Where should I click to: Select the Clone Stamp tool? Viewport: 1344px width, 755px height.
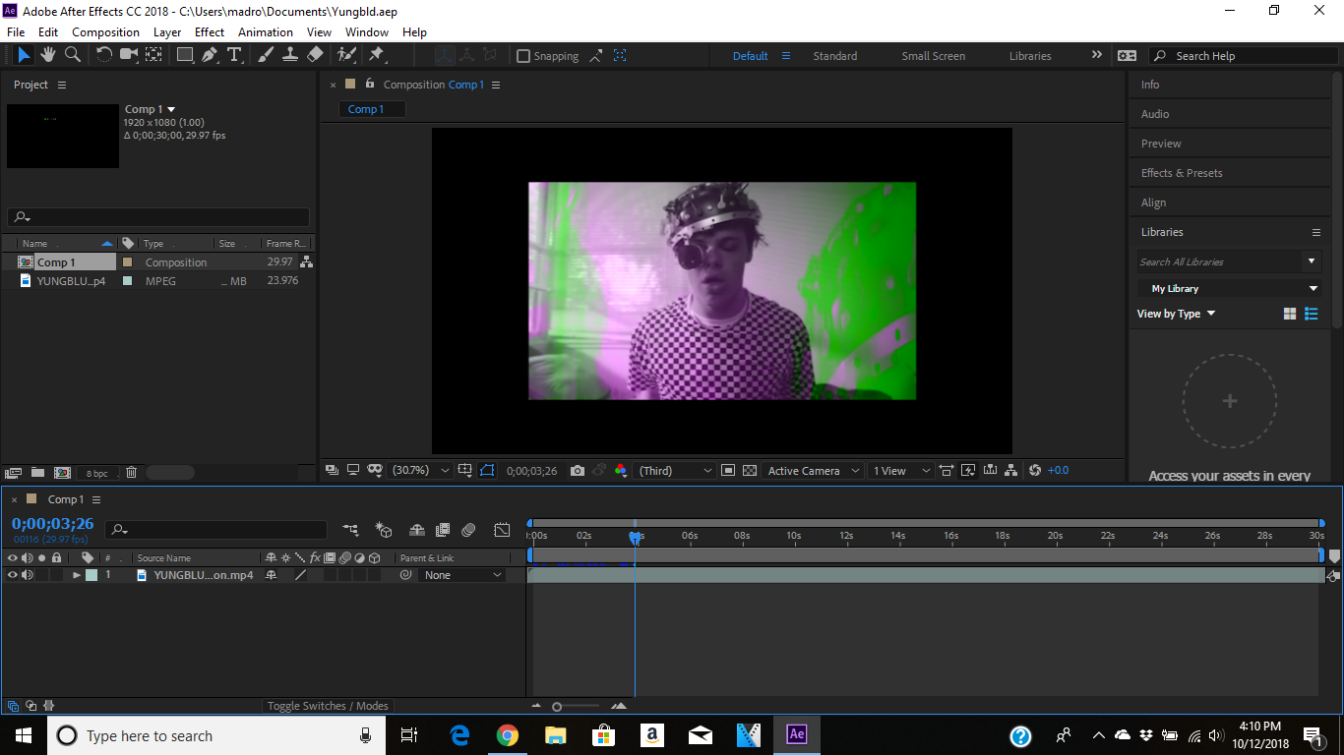(x=289, y=55)
